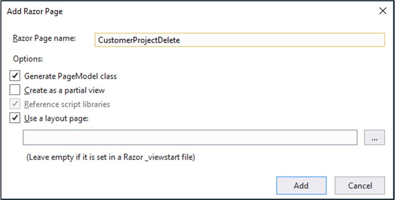
Task: Close the Add Razor Page dialog
Action: click(383, 11)
